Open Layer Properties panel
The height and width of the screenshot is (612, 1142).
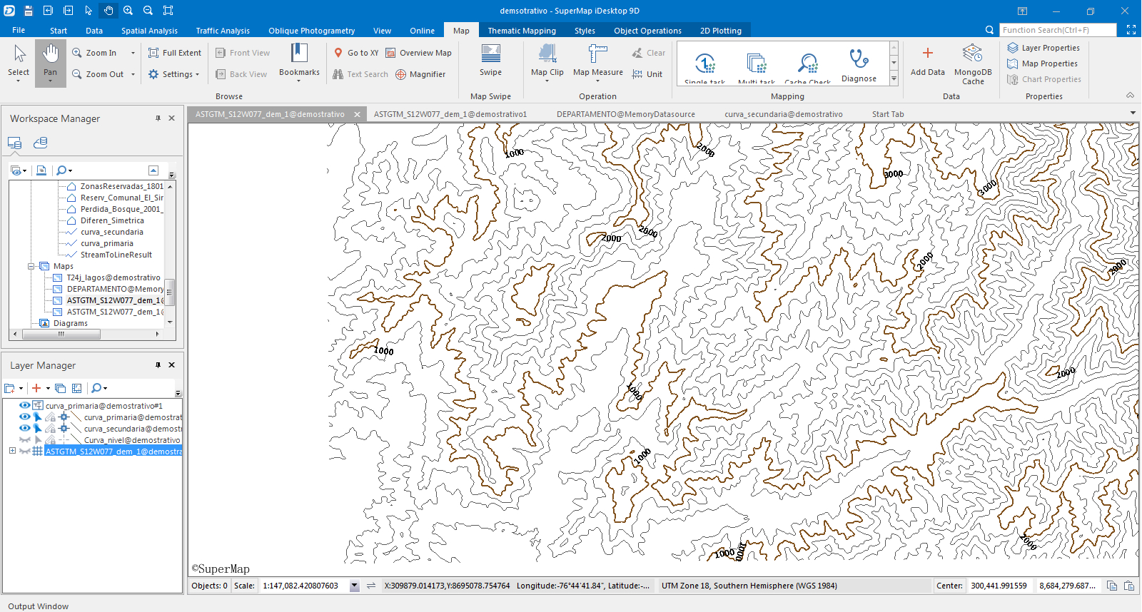[1043, 48]
